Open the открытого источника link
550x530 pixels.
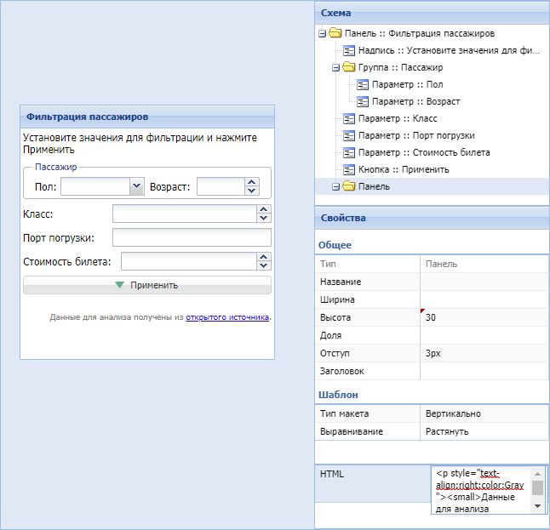click(227, 317)
